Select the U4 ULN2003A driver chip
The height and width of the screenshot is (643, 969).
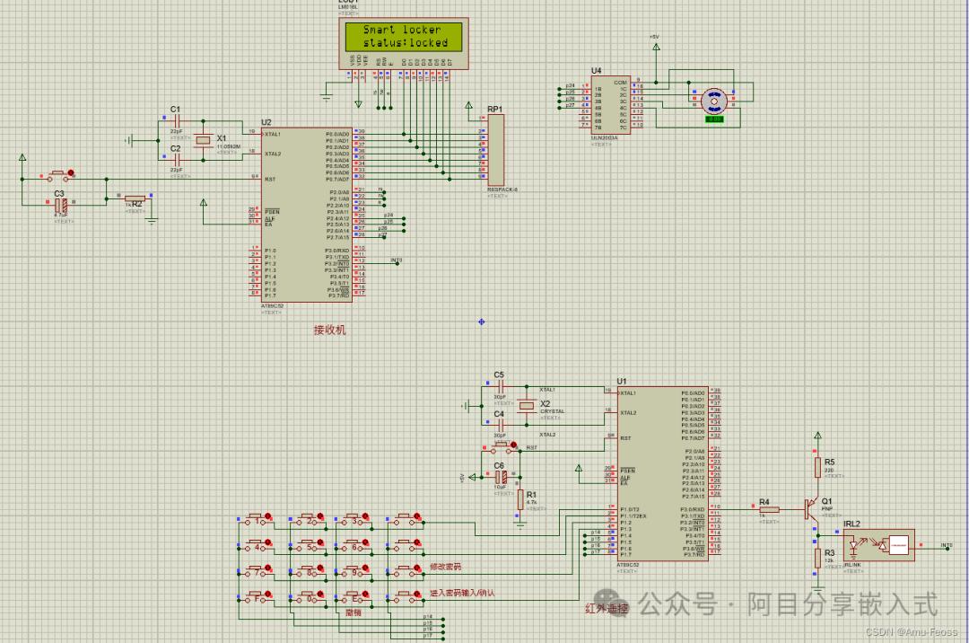(x=611, y=104)
